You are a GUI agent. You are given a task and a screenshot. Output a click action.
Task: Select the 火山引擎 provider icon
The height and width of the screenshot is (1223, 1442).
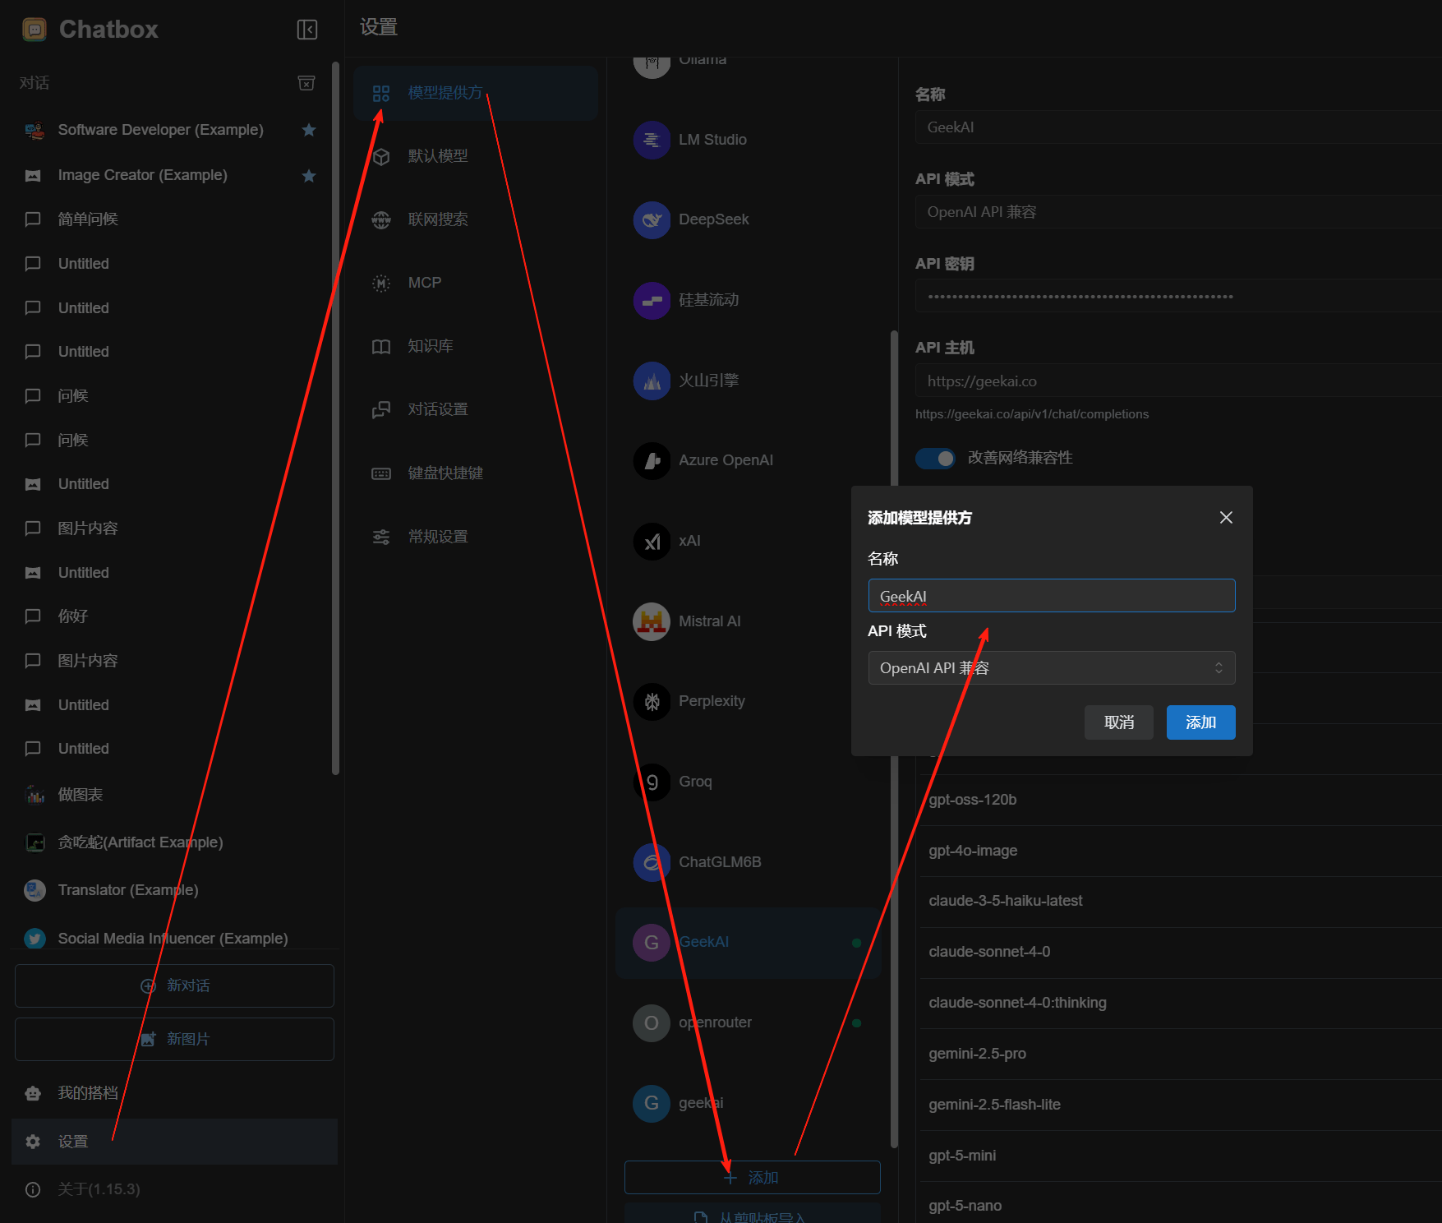coord(652,381)
